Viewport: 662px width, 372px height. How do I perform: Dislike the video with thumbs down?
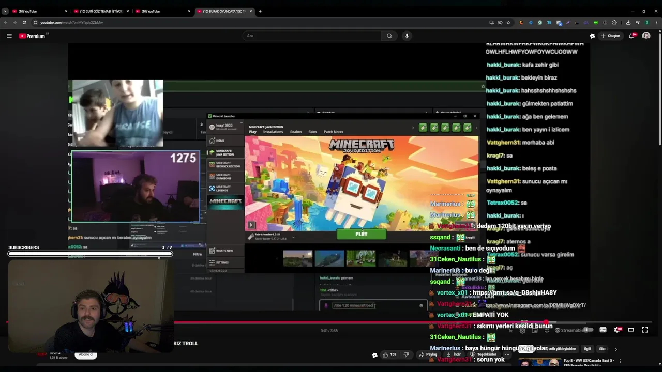(x=406, y=354)
